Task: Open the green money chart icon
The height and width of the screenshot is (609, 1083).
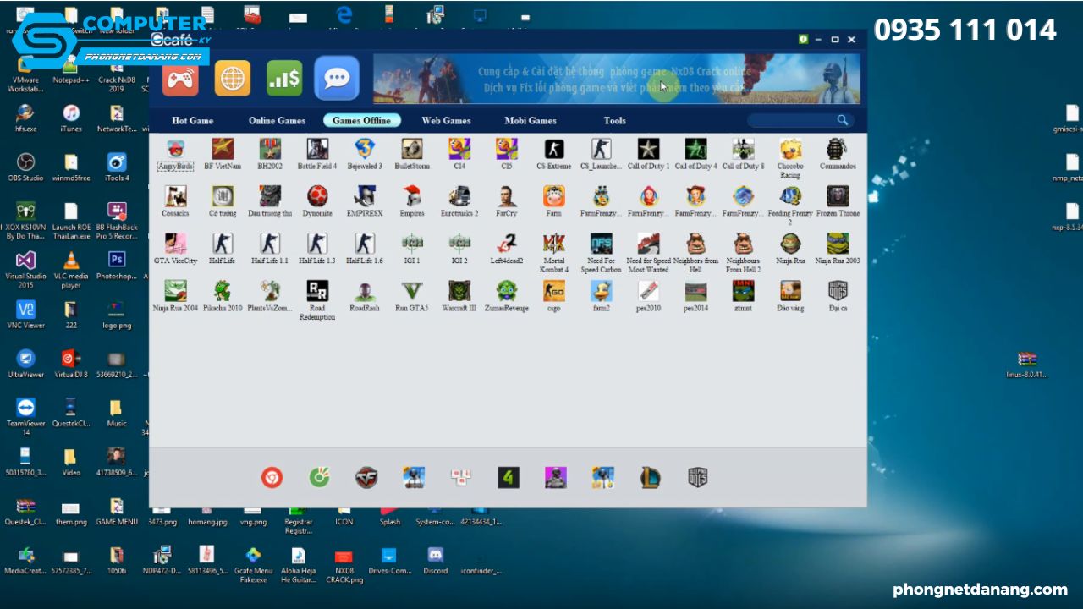Action: 283,79
